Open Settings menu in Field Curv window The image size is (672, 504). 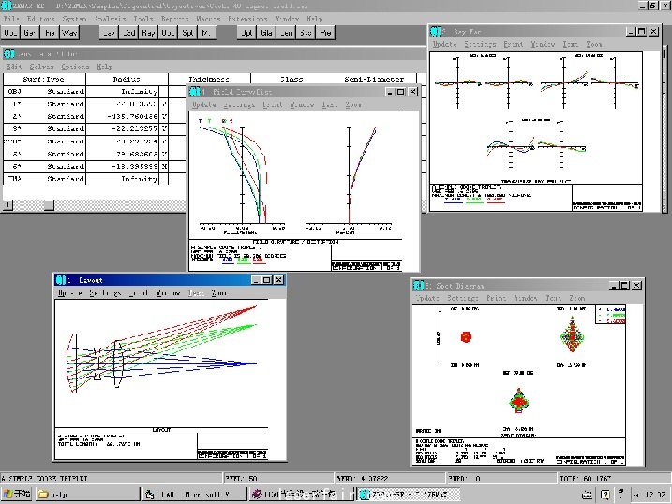pos(240,105)
